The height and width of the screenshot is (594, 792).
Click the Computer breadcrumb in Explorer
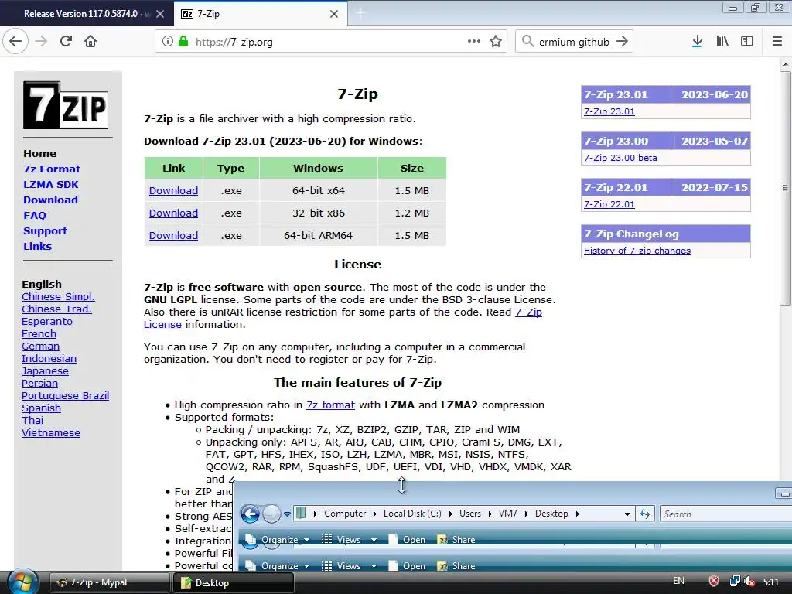coord(345,514)
